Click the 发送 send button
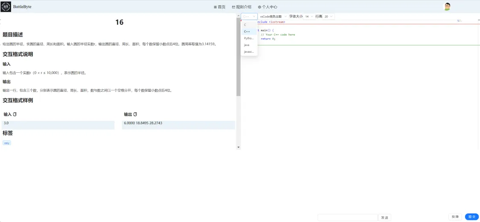 point(384,218)
